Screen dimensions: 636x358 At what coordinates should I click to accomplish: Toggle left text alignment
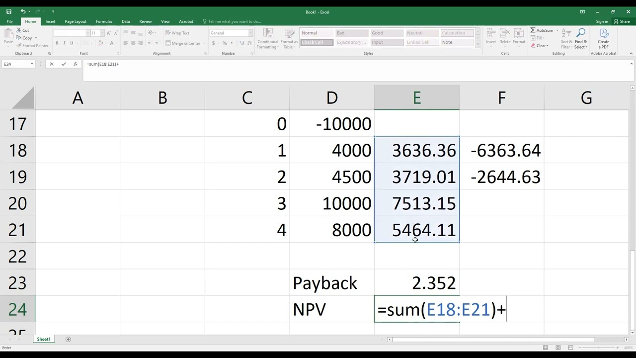click(126, 43)
